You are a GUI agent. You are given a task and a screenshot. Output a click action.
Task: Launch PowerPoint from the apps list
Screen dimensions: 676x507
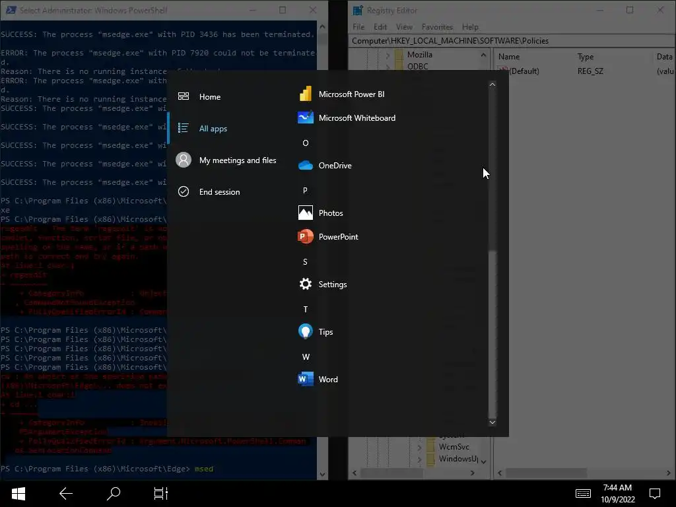point(327,237)
